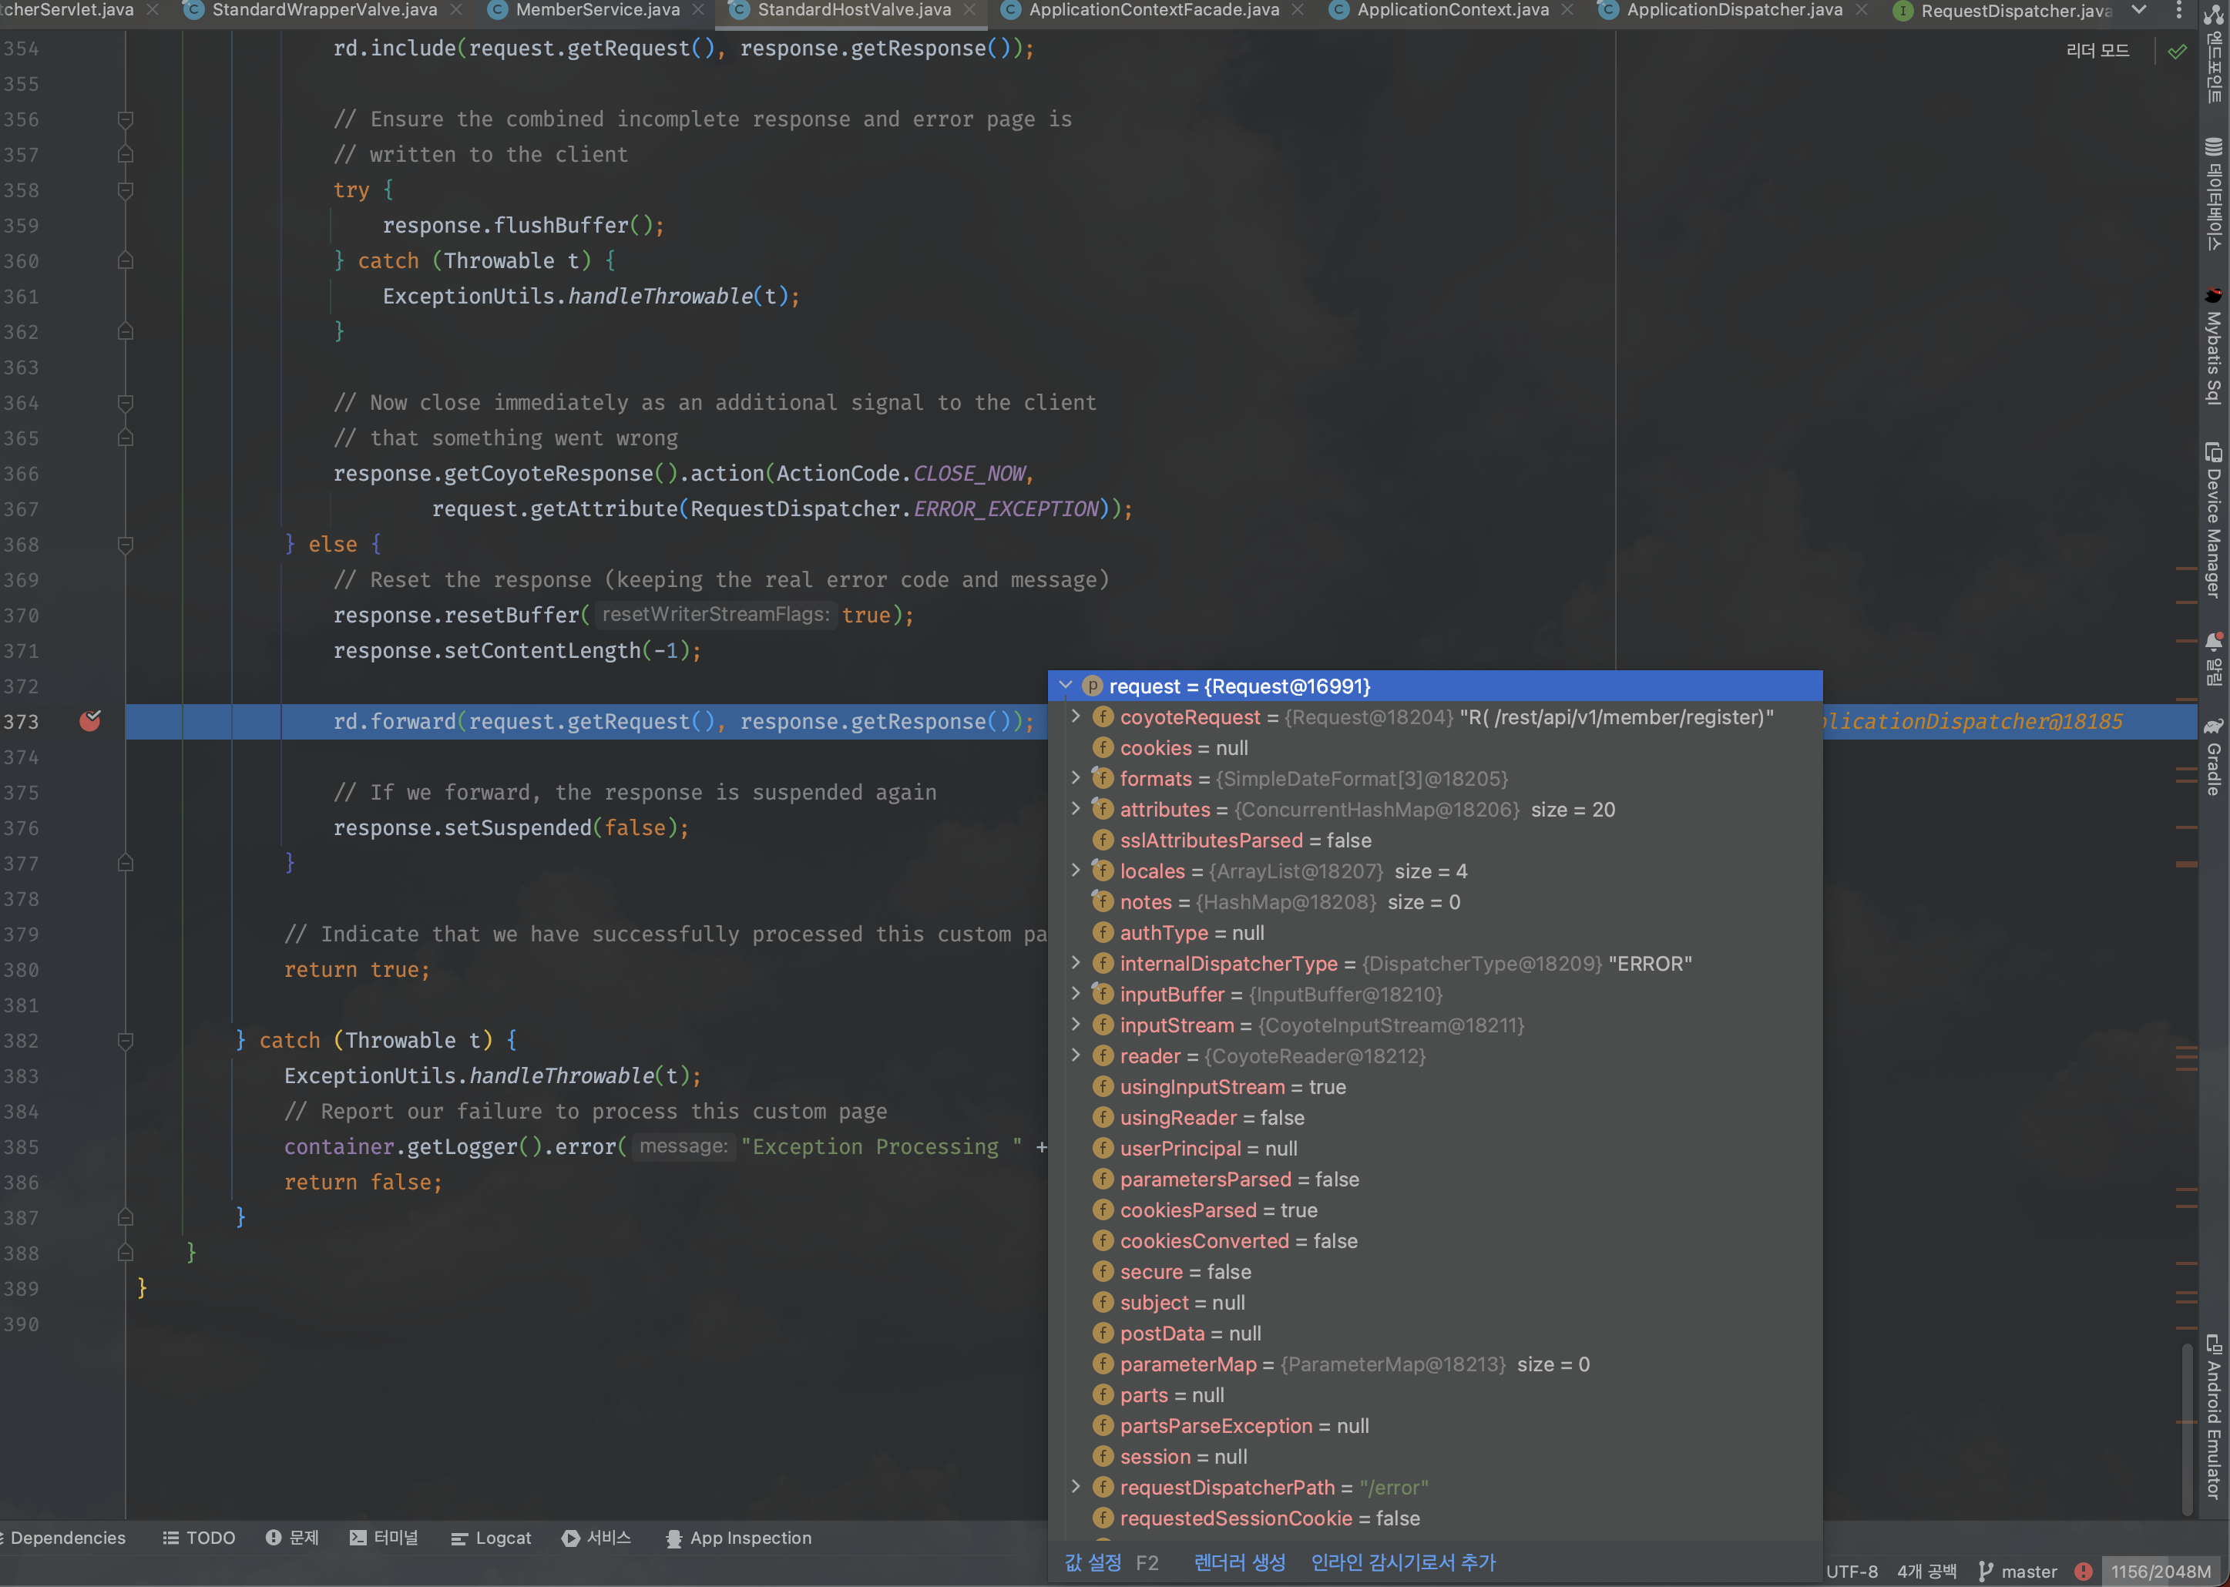Image resolution: width=2230 pixels, height=1587 pixels.
Task: Expand the locales node
Action: point(1076,871)
